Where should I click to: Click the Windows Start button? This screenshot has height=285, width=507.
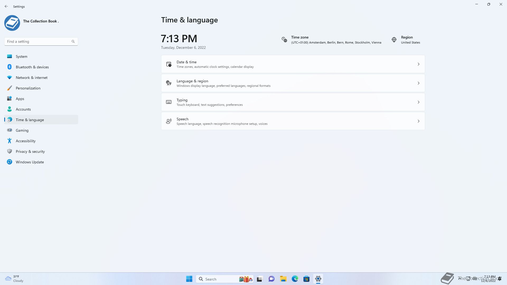pos(189,279)
